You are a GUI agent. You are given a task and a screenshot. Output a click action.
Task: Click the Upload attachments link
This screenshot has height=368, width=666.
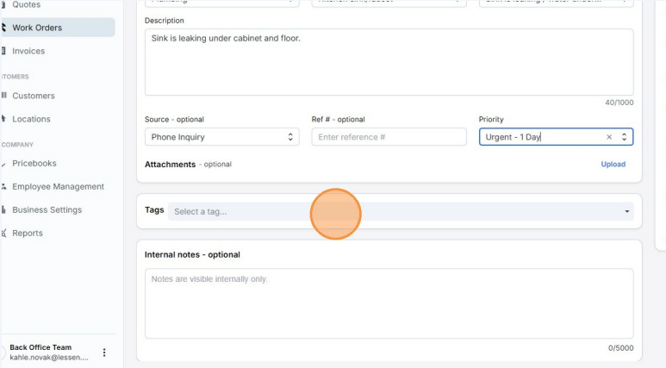(613, 164)
